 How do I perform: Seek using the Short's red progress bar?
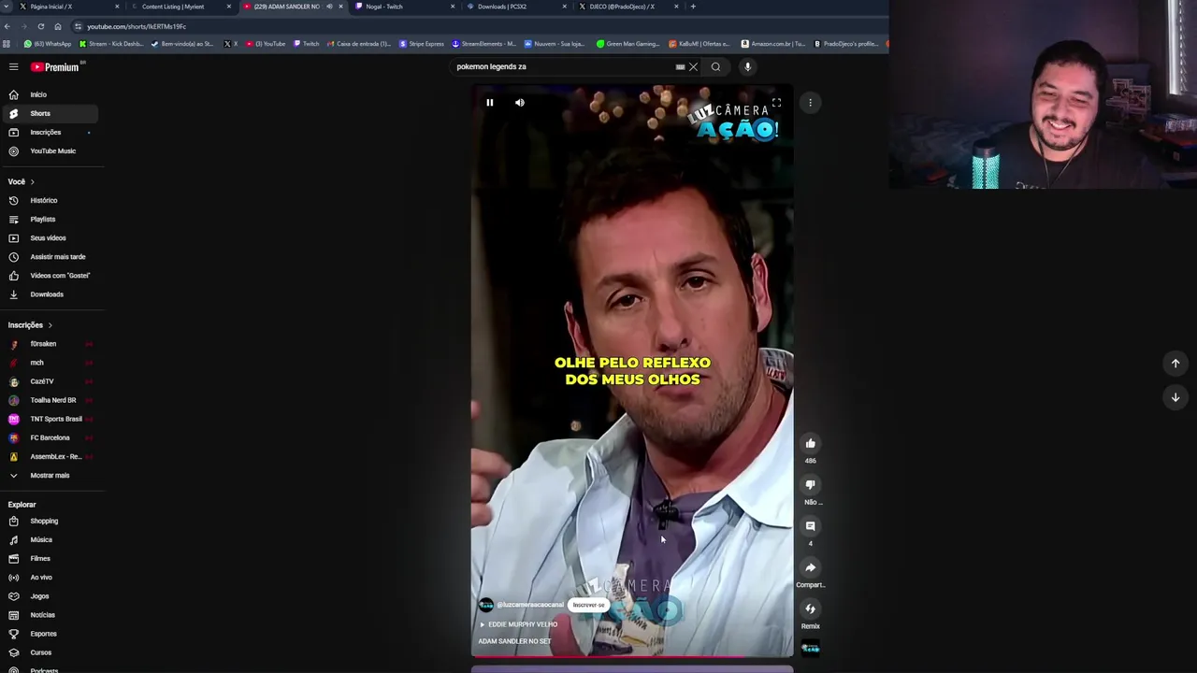(x=632, y=656)
